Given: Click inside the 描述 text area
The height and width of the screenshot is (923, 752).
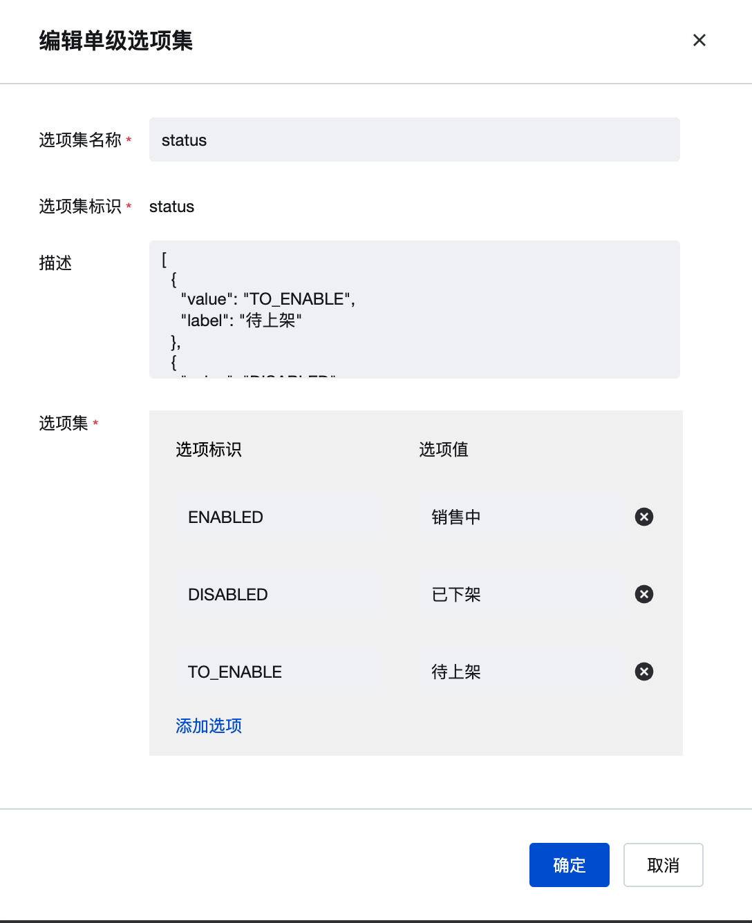Looking at the screenshot, I should 415,310.
